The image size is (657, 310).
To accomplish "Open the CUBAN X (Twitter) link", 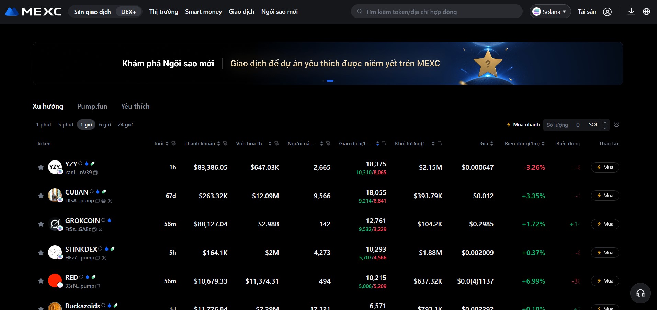I will (x=110, y=201).
